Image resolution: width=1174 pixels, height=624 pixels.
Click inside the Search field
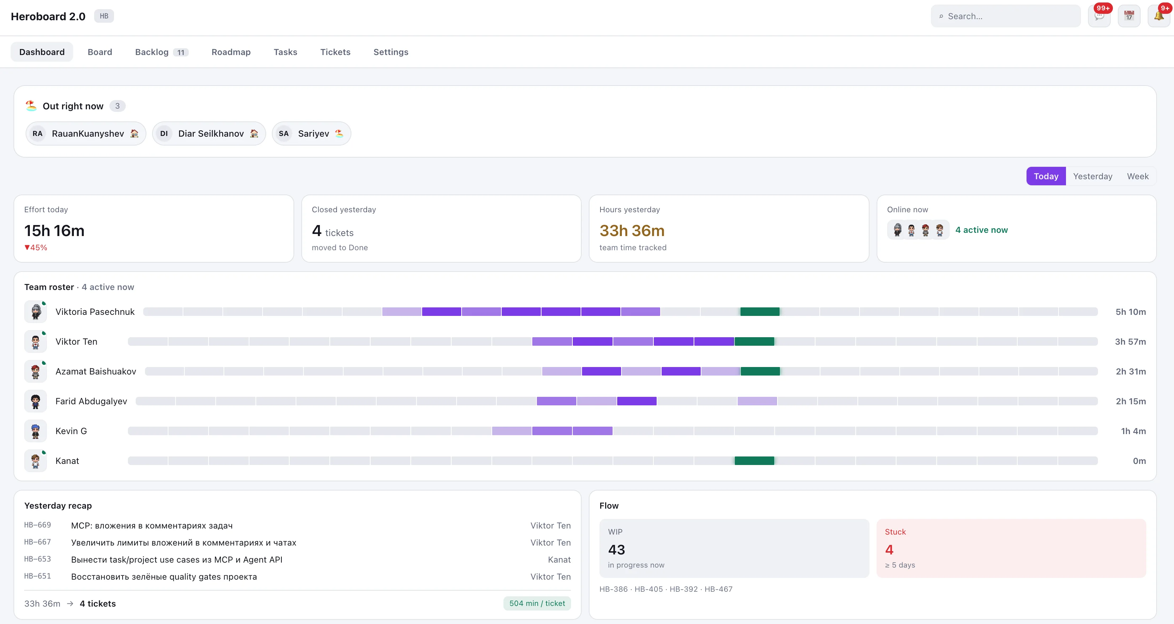[1006, 16]
